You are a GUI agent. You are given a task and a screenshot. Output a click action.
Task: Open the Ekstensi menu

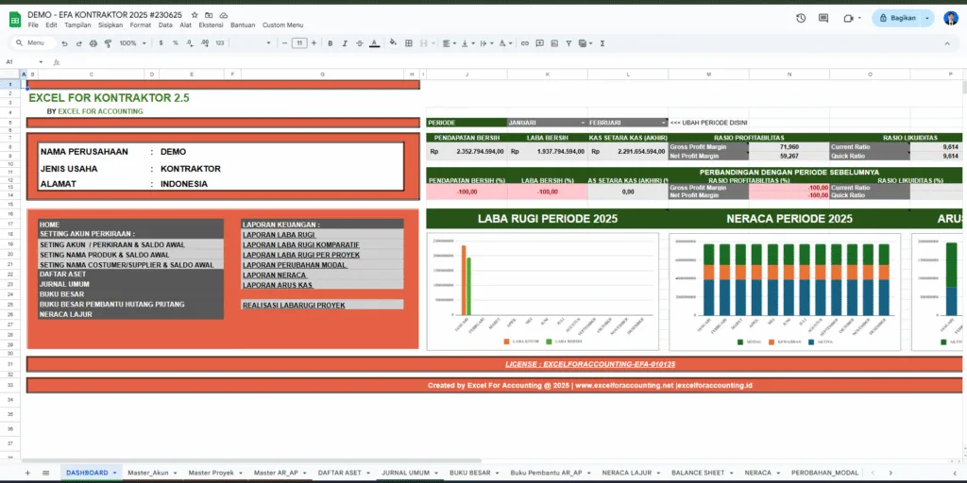210,25
